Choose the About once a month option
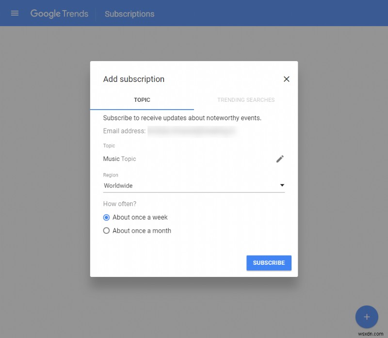 click(107, 231)
